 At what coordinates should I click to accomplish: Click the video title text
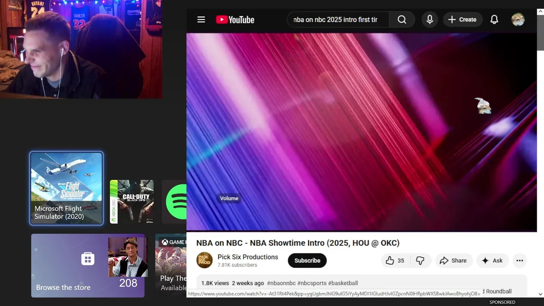[297, 243]
